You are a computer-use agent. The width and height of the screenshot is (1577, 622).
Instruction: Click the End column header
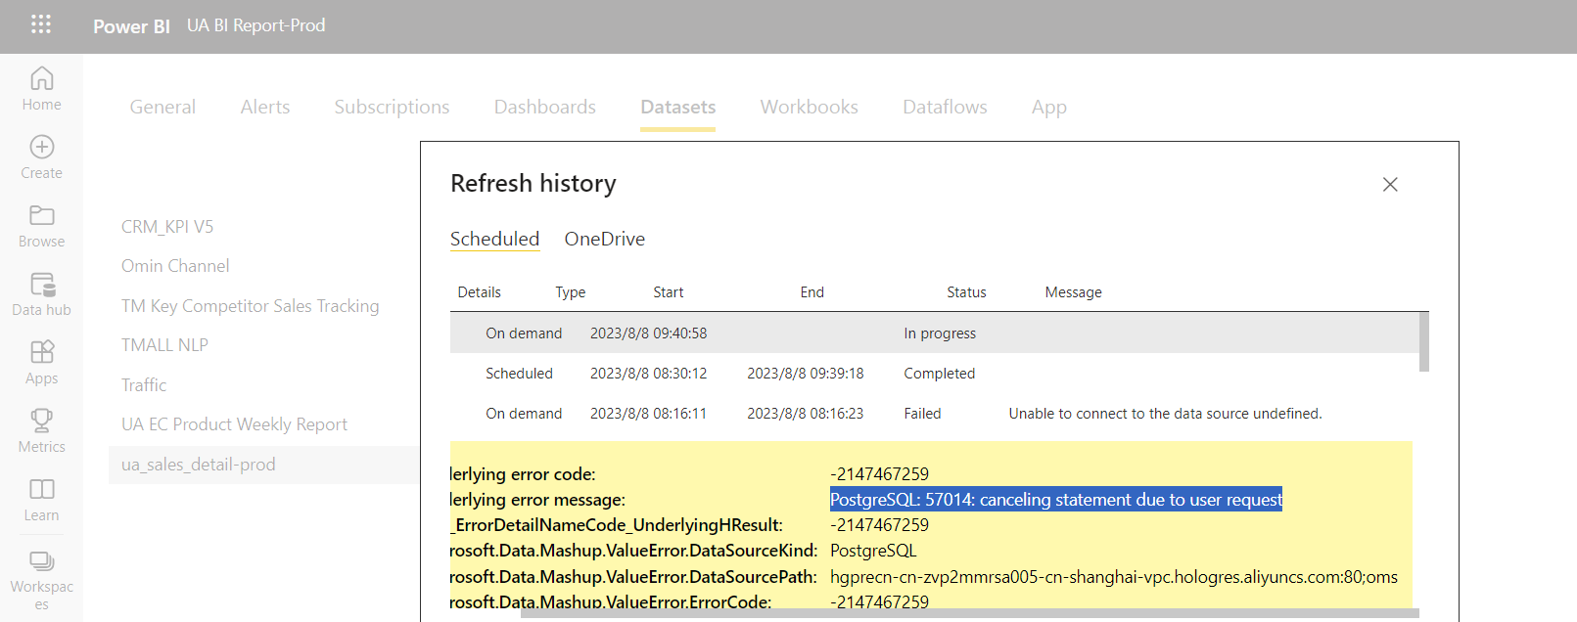(812, 292)
